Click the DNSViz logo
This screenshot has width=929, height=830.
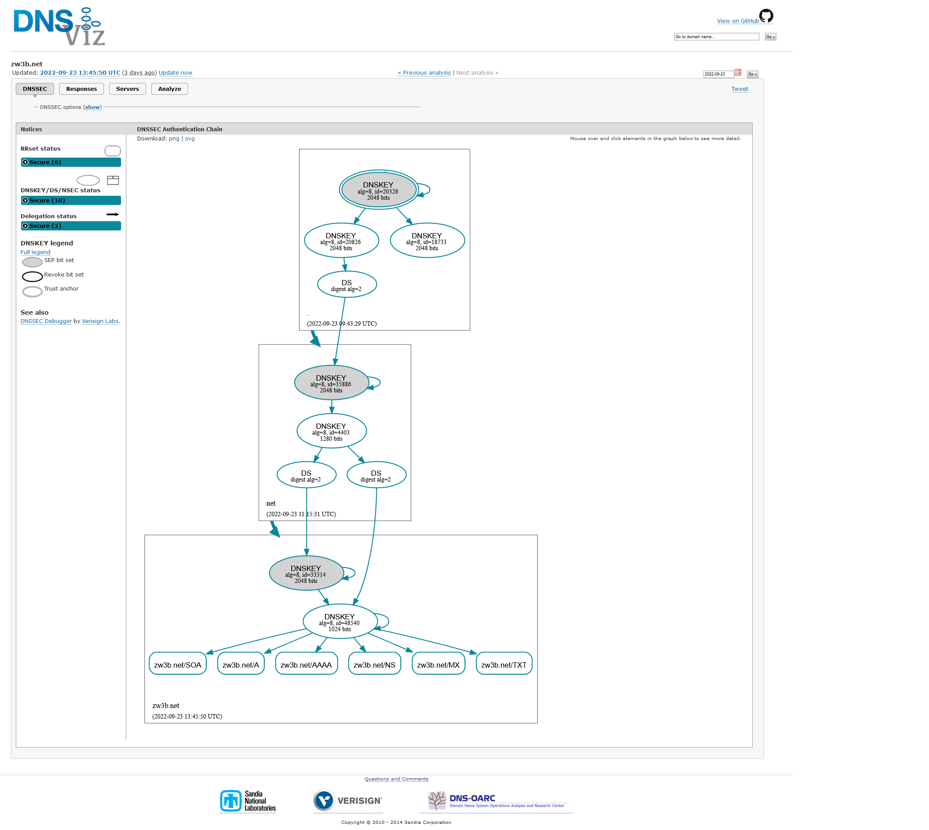[x=59, y=27]
